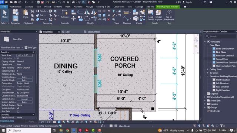Expand the Ceiling Plans tree node
Viewport: 237px width, 133px height.
207,69
